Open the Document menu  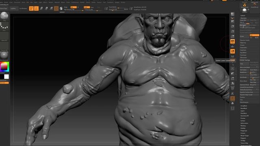(17, 2)
